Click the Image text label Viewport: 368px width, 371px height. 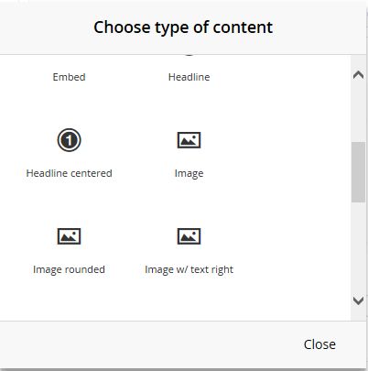pos(189,173)
